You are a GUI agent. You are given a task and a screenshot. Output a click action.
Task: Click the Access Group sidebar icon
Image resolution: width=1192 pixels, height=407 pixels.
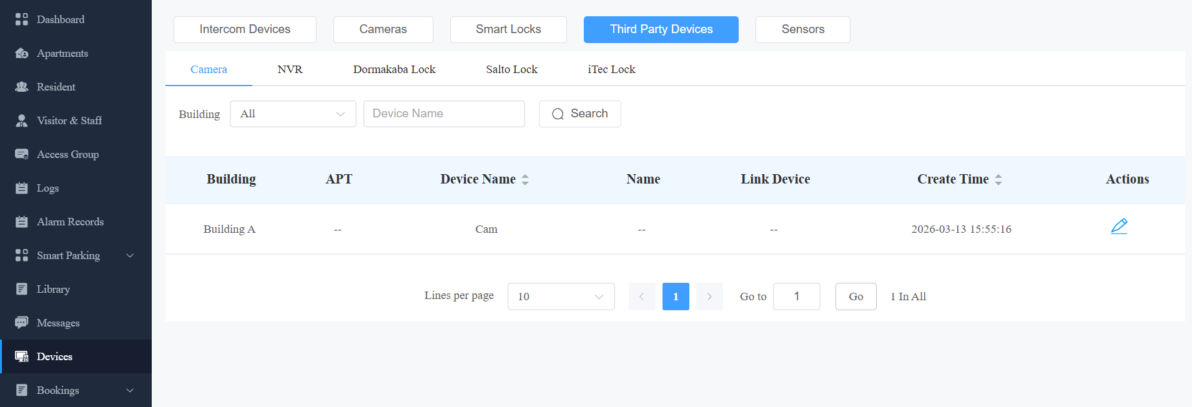coord(22,154)
